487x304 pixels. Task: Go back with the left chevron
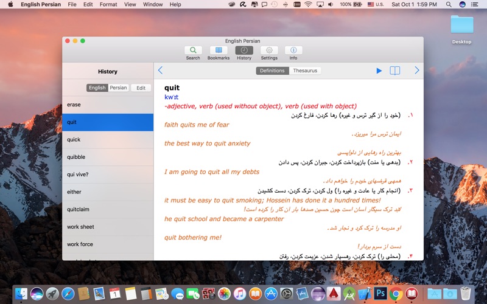point(160,71)
